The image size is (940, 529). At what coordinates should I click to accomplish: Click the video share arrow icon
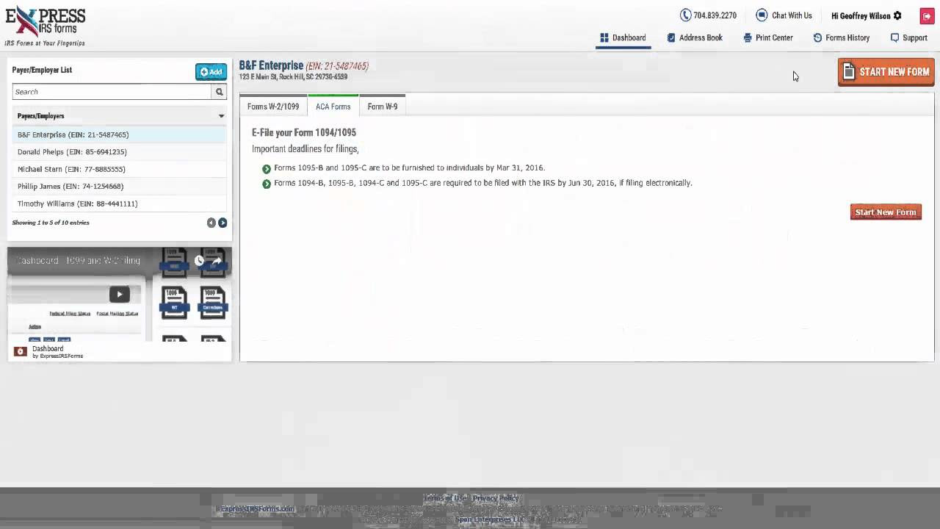(217, 261)
